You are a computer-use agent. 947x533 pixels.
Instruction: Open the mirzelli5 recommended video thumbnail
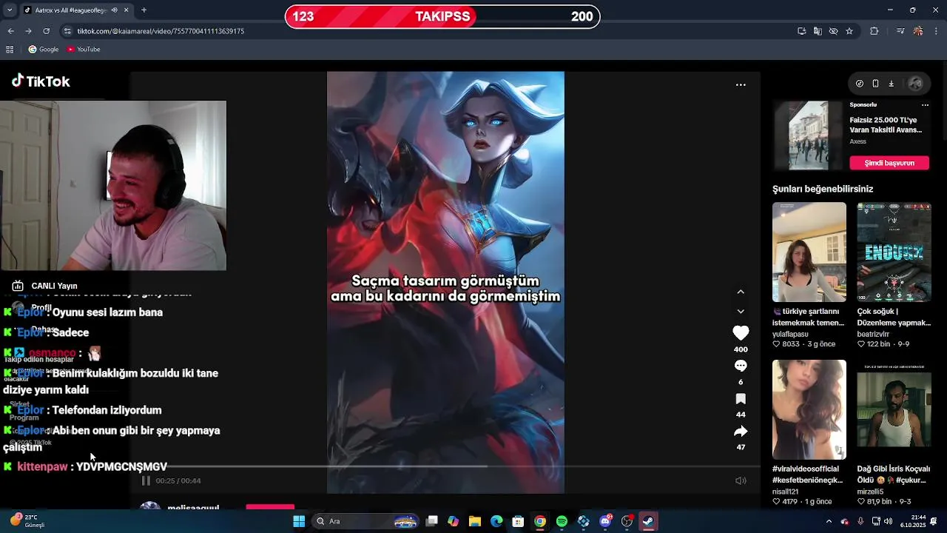click(x=894, y=409)
